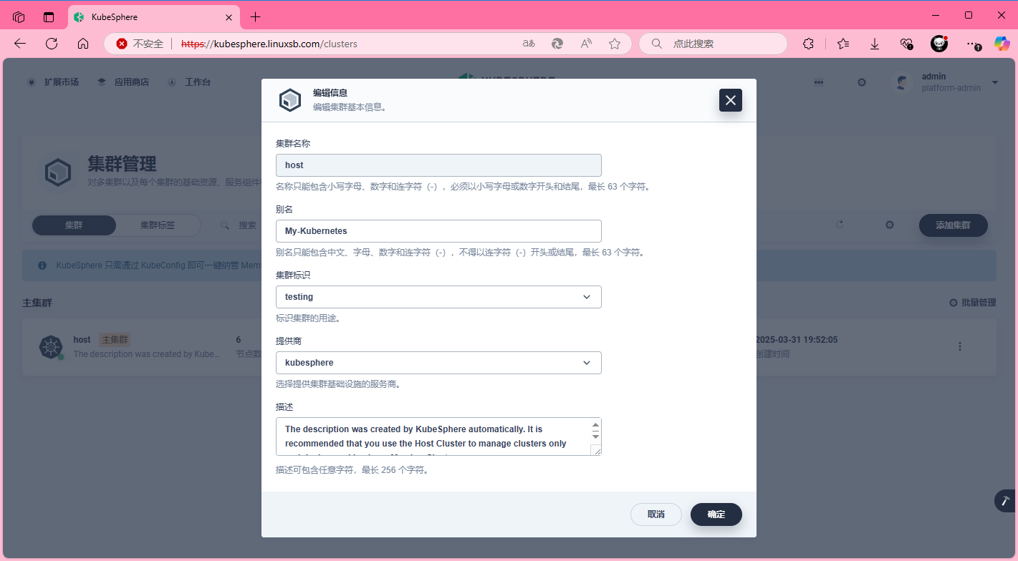Click the 取消 cancel button
The height and width of the screenshot is (561, 1018).
(x=656, y=514)
